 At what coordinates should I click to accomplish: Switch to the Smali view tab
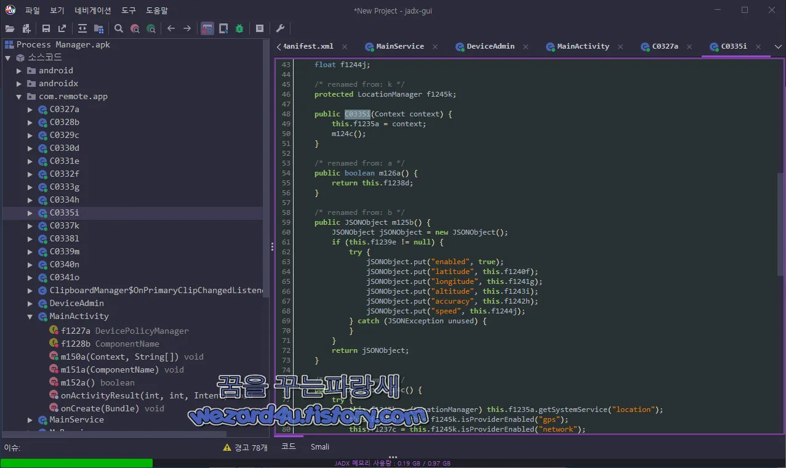[x=320, y=446]
